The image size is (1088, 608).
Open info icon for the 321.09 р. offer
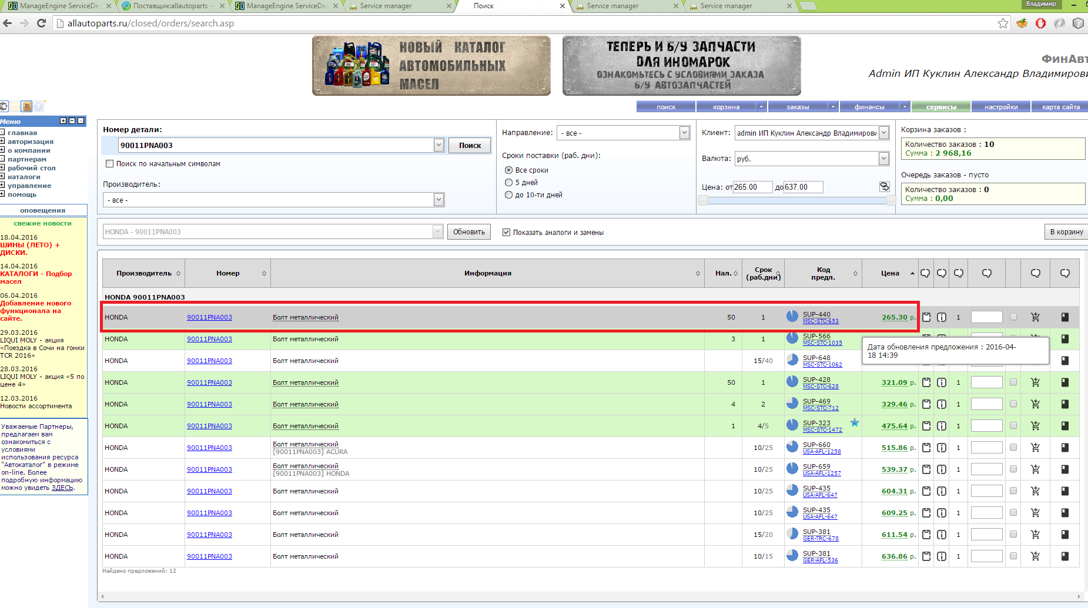coord(942,382)
